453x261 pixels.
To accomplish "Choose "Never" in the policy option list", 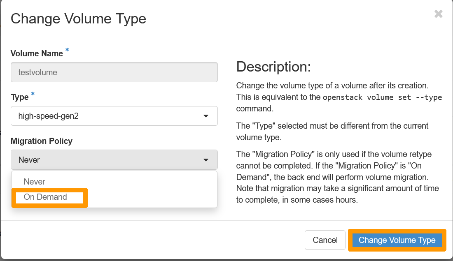I will (35, 181).
